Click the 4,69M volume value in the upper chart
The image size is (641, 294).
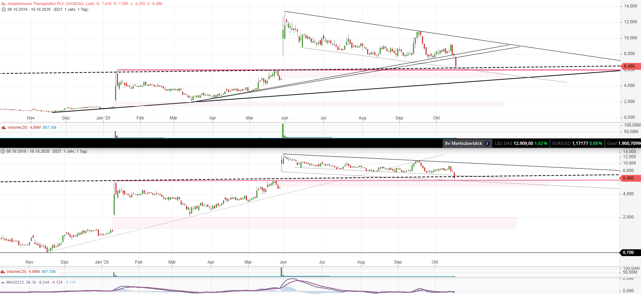point(35,127)
